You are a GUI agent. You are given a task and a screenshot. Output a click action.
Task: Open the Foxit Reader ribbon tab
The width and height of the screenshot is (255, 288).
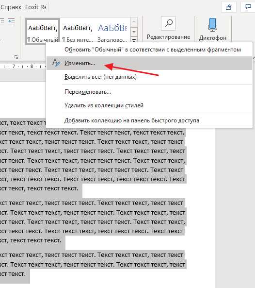[x=35, y=7]
